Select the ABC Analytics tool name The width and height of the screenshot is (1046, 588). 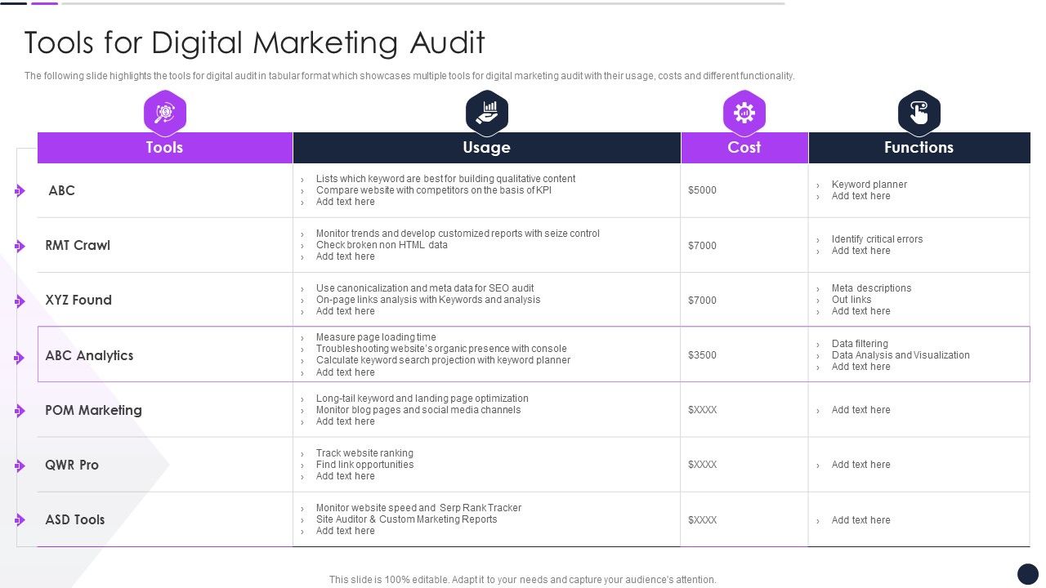point(89,355)
